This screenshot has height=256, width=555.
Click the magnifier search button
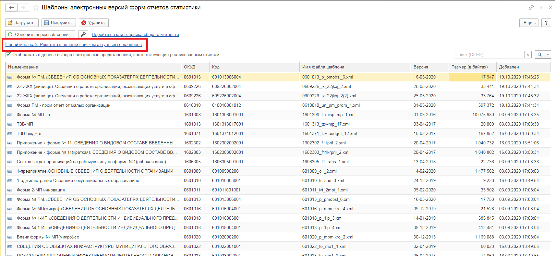click(540, 55)
